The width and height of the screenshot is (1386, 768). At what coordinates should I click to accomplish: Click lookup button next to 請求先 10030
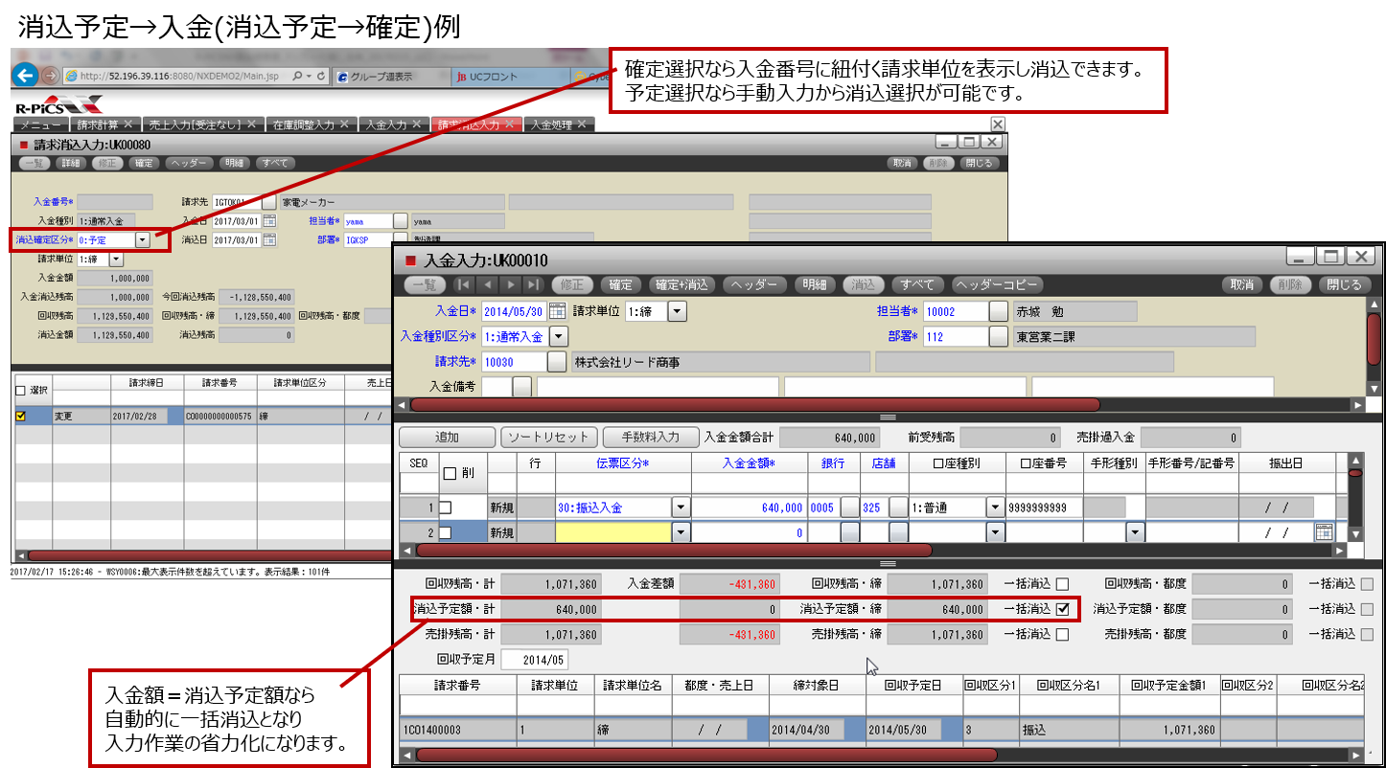(x=557, y=362)
